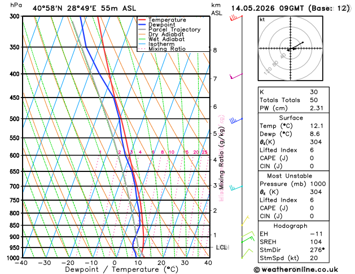This screenshot has width=355, height=274.
Task: Click the weatheronline.co.uk copyright link
Action: (296, 269)
